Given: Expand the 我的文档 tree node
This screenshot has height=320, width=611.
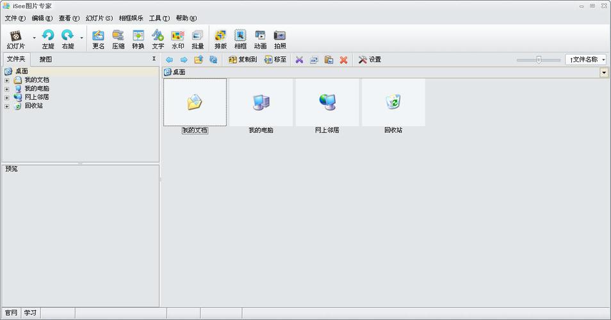Looking at the screenshot, I should click(x=6, y=81).
